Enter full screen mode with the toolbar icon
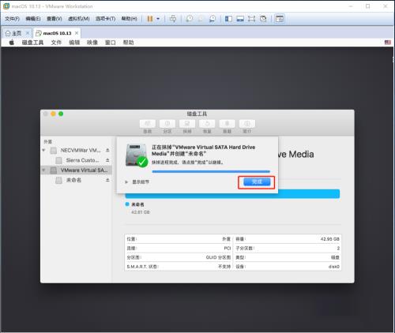This screenshot has height=333, width=395. coord(251,19)
